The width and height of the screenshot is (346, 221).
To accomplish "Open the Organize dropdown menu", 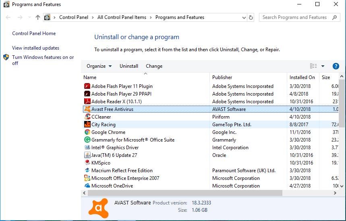I will 99,66.
